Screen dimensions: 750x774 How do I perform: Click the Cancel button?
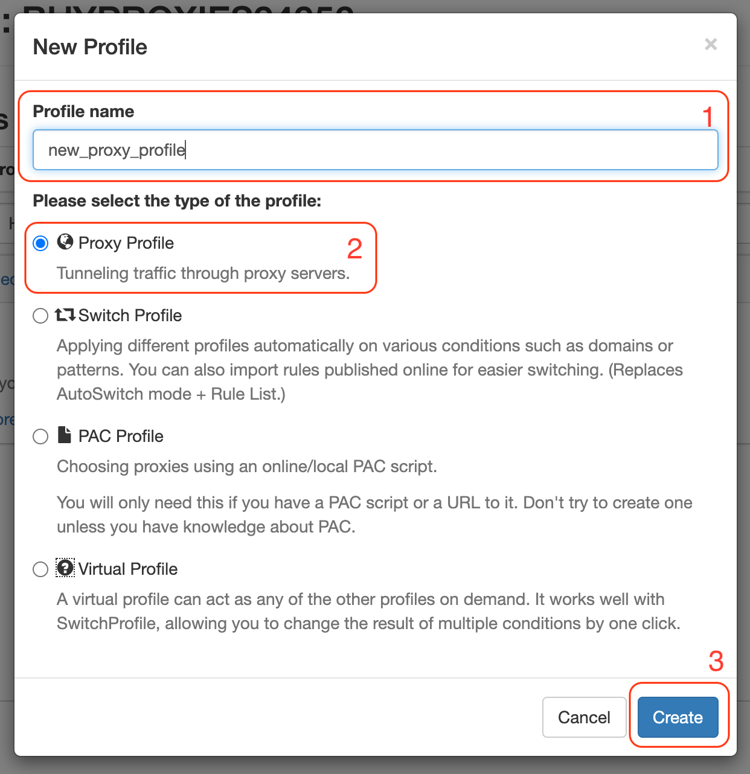click(x=583, y=717)
